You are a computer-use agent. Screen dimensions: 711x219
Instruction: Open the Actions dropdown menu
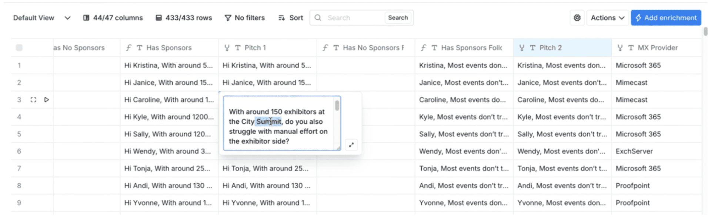[x=607, y=18]
